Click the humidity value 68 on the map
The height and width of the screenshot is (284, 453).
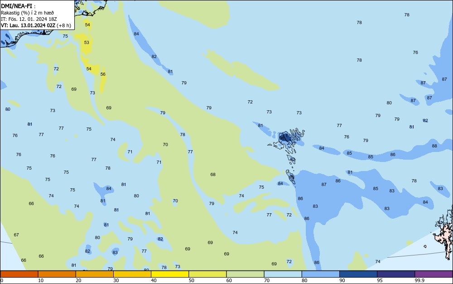[x=213, y=174]
